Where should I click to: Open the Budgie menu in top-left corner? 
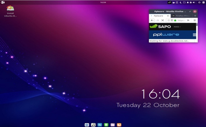(3, 2)
